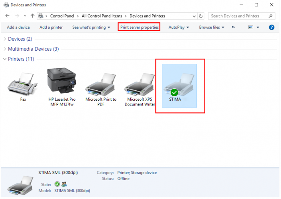The height and width of the screenshot is (199, 281).
Task: Click the Search Devices and Printers field
Action: click(x=238, y=16)
